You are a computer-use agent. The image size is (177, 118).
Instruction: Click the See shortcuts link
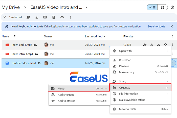(156, 27)
